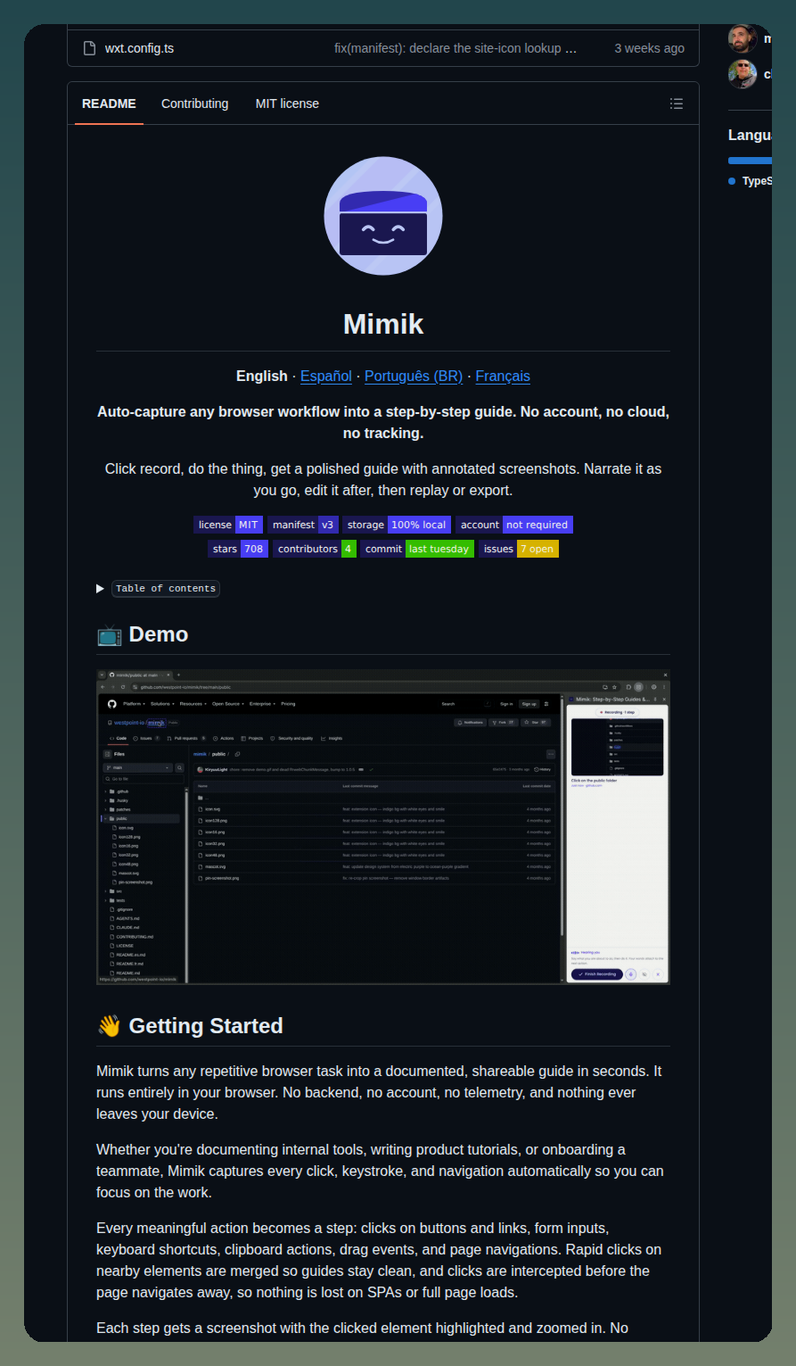Click the license MIT badge
Image resolution: width=796 pixels, height=1366 pixels.
(x=228, y=525)
